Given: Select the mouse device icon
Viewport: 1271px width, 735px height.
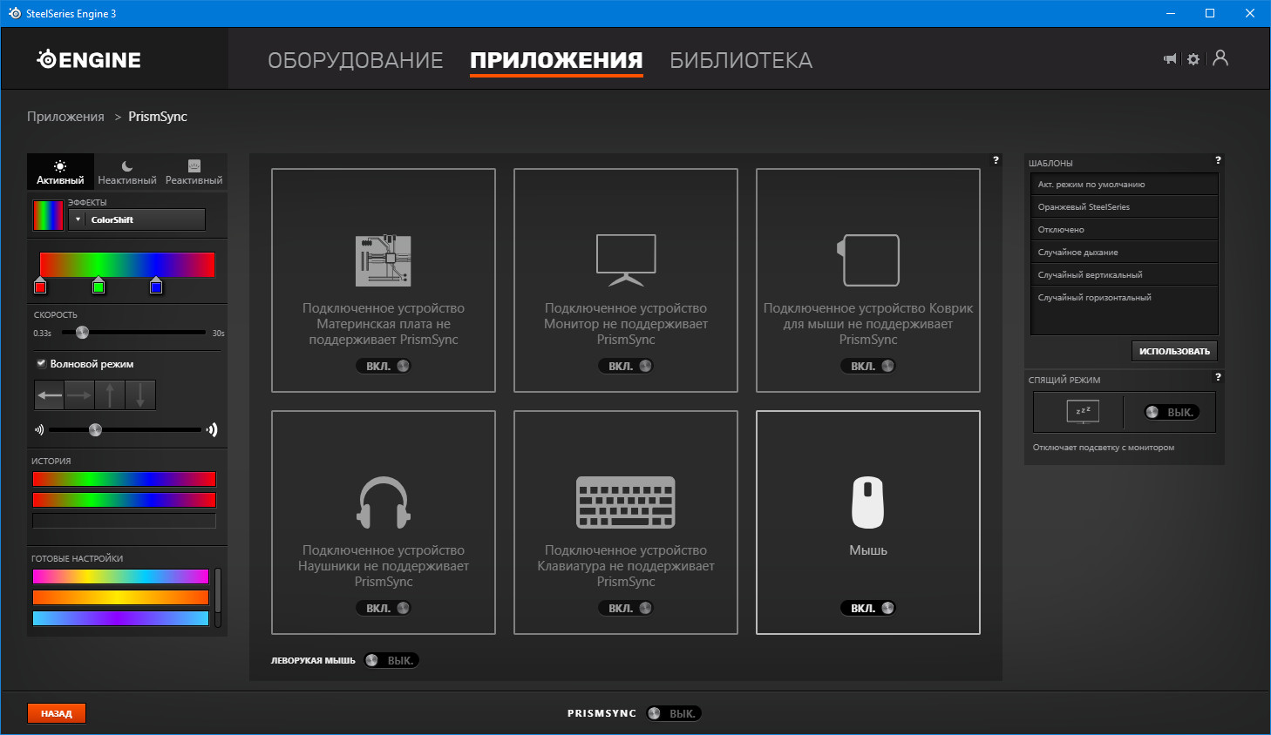Looking at the screenshot, I should click(868, 502).
